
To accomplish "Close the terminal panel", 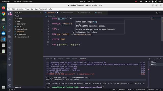I will [160, 59].
